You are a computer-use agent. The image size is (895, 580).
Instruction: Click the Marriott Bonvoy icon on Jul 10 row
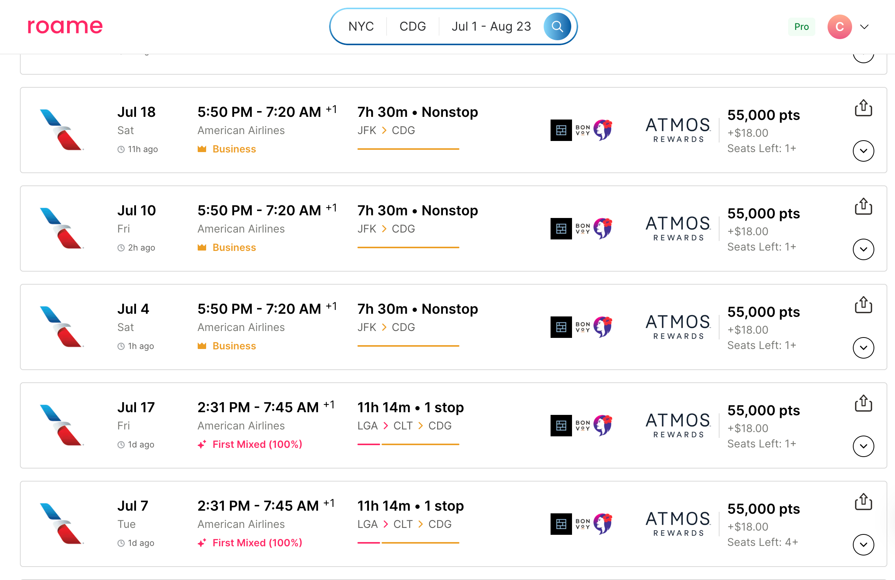click(561, 229)
